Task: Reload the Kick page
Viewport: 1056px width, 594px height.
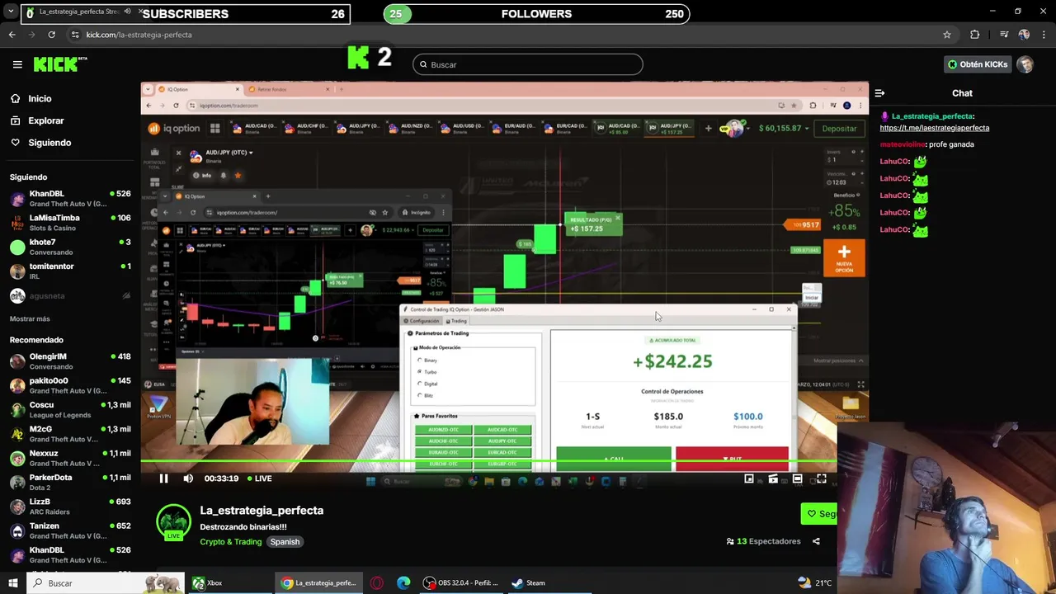Action: coord(51,35)
